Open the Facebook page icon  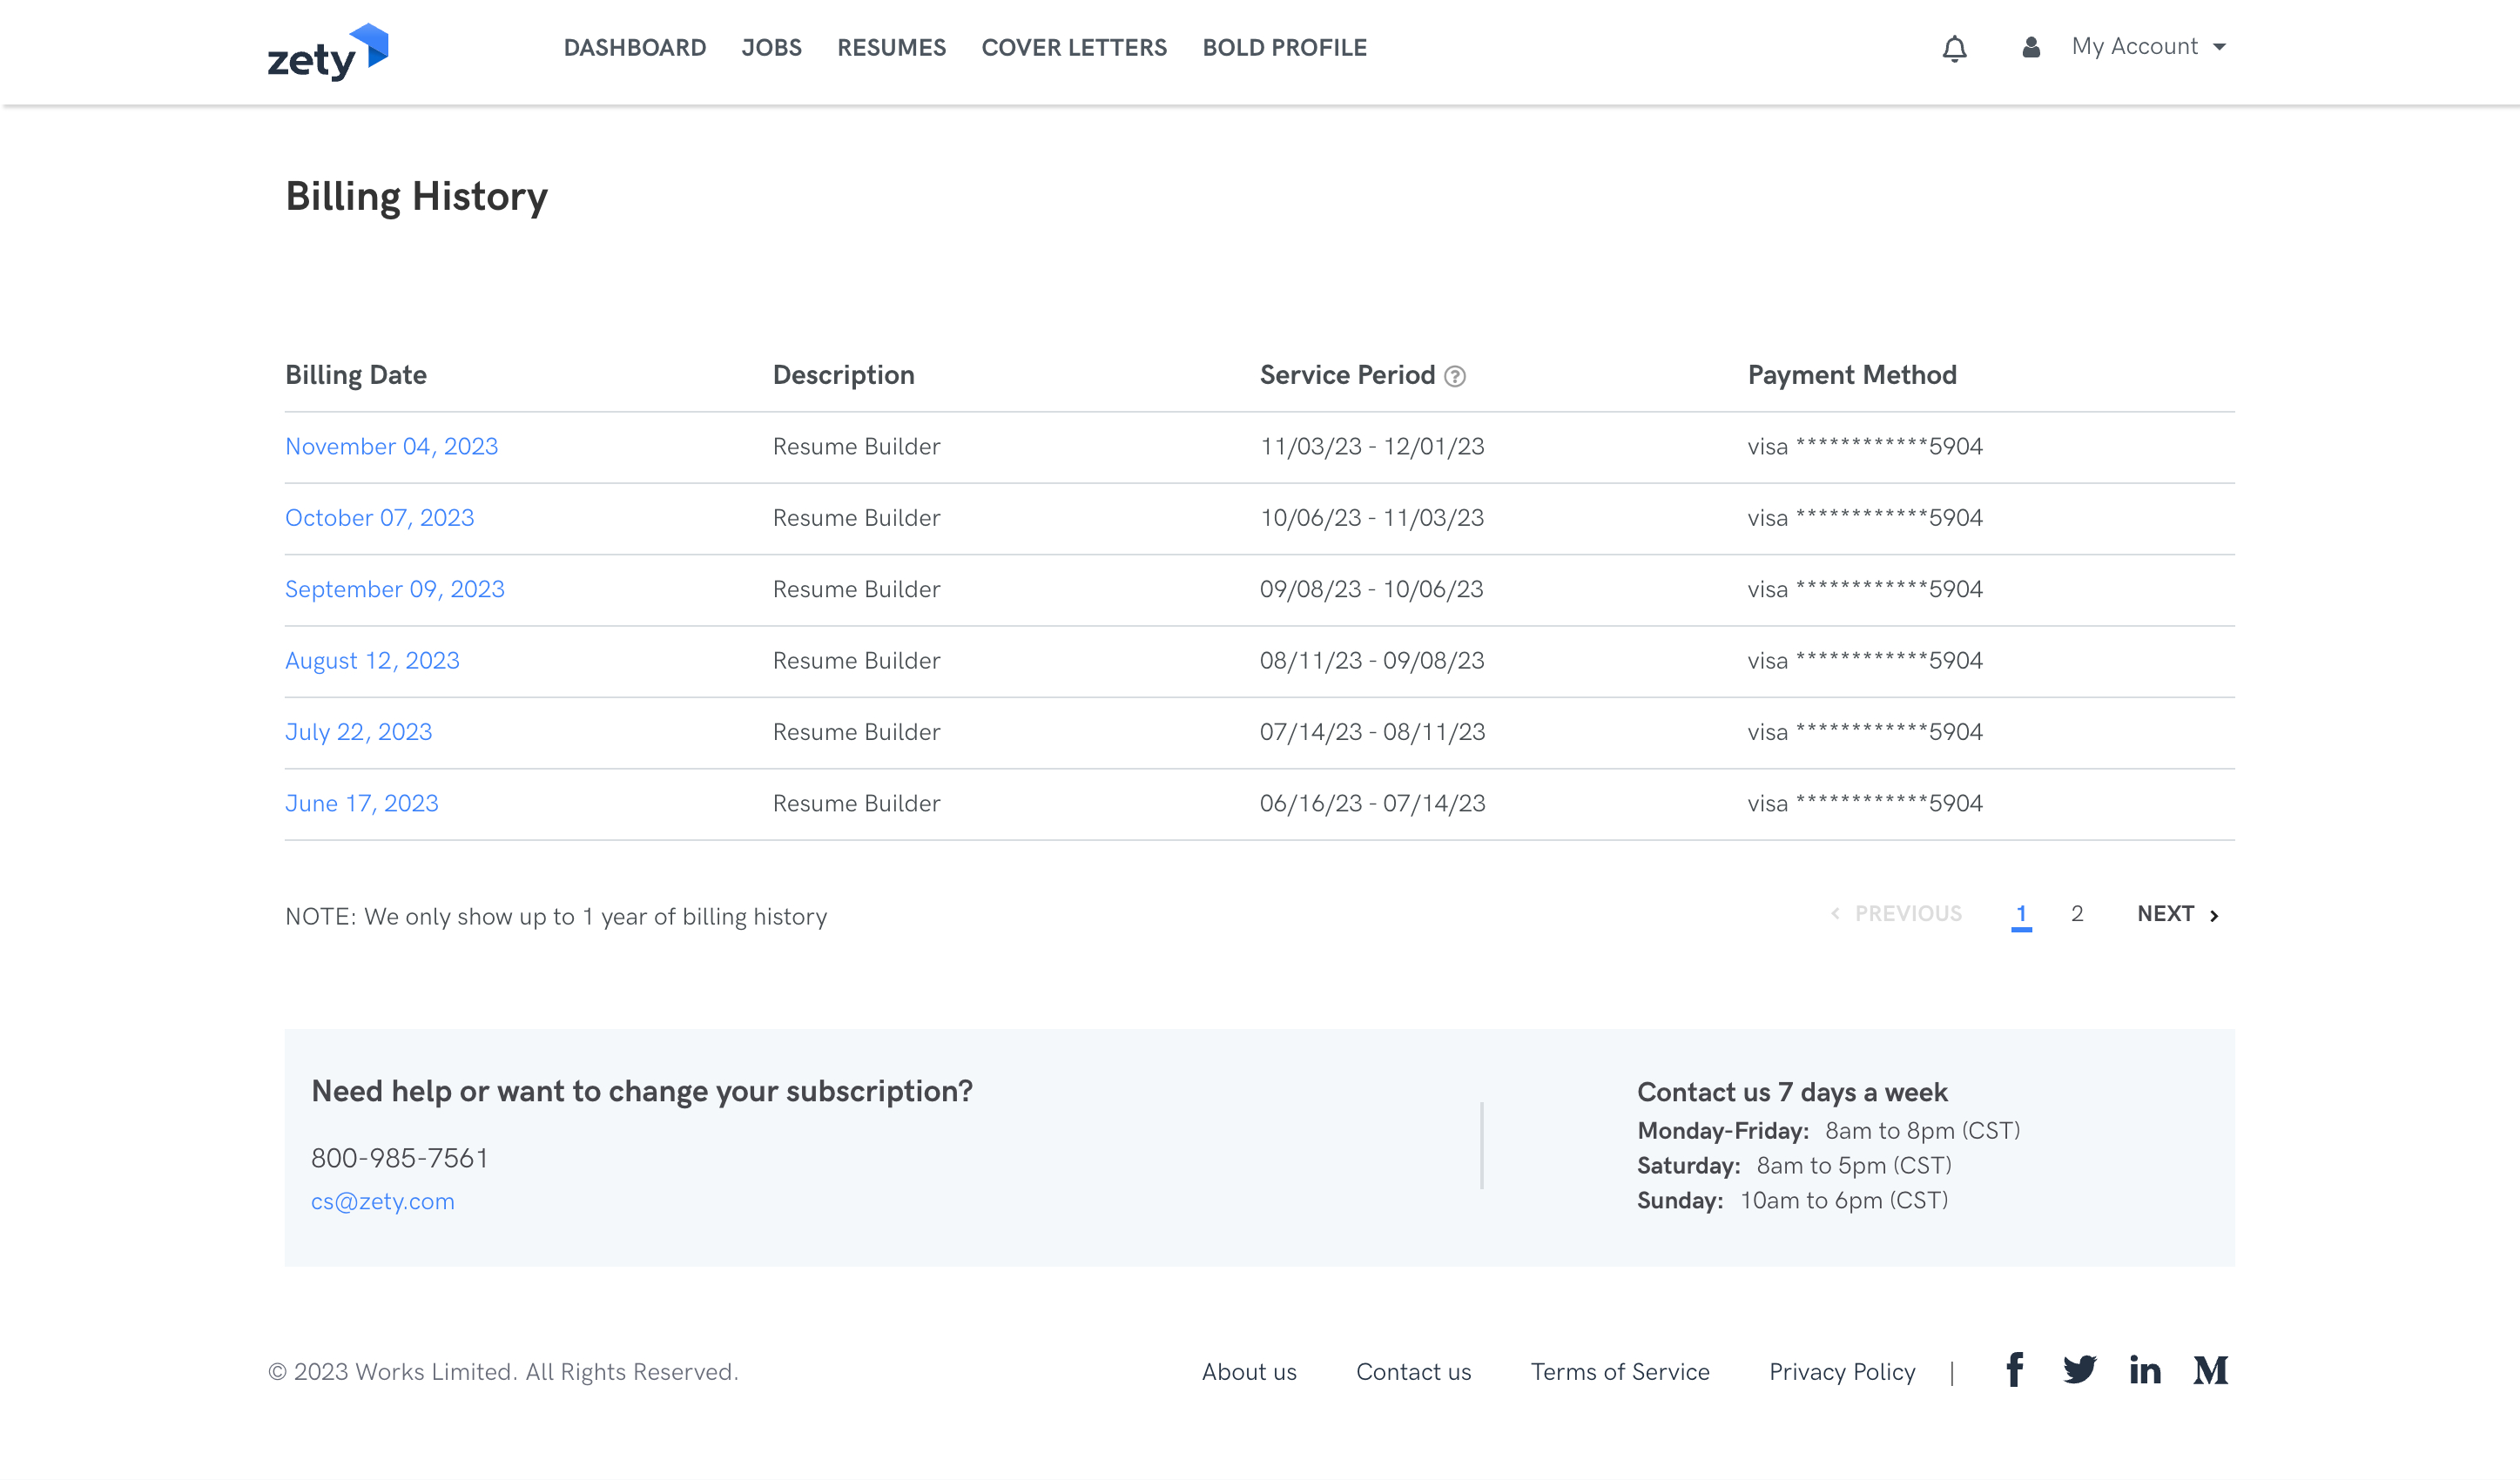click(2015, 1370)
